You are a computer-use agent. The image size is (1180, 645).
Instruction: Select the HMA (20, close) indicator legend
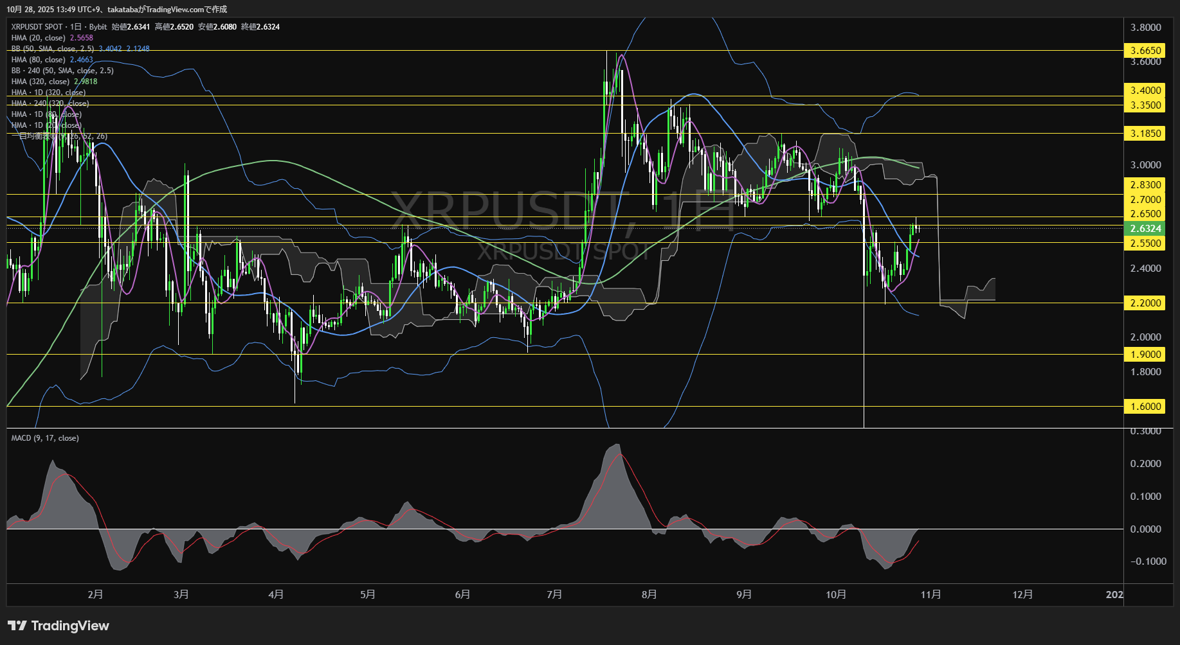(39, 38)
